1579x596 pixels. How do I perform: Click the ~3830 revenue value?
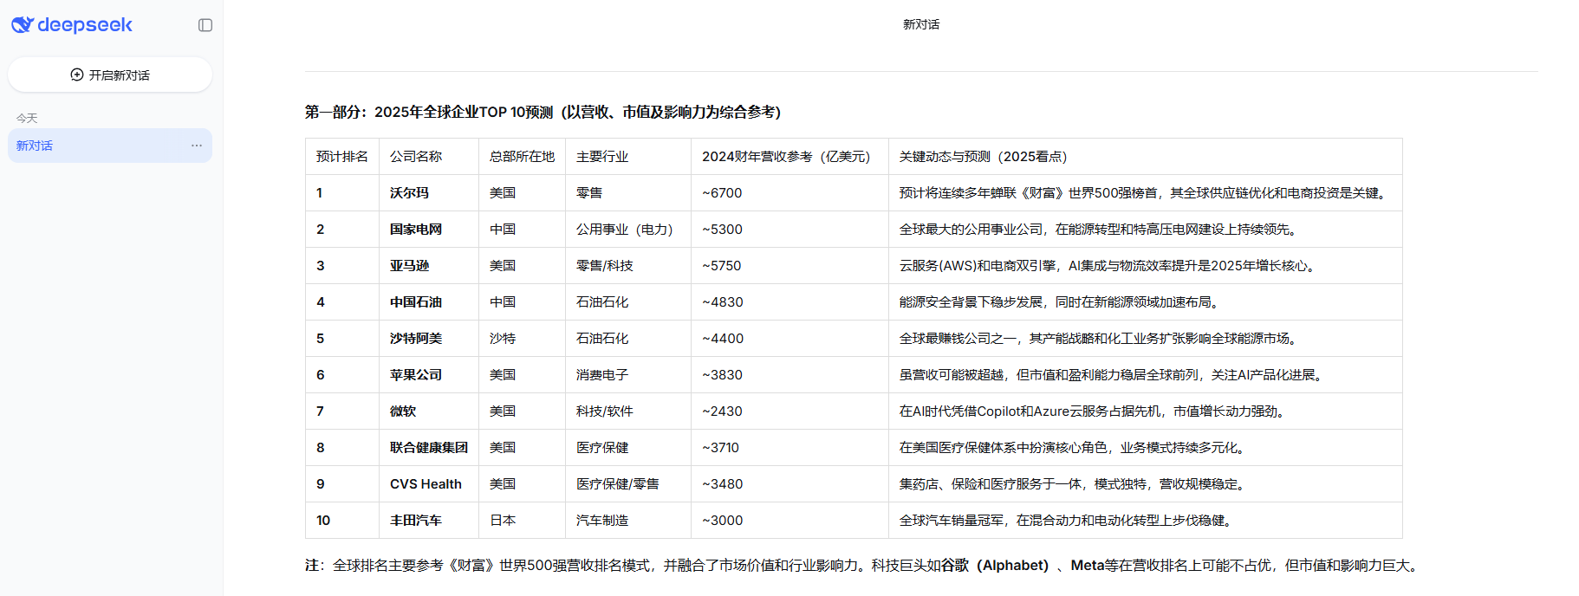[722, 375]
